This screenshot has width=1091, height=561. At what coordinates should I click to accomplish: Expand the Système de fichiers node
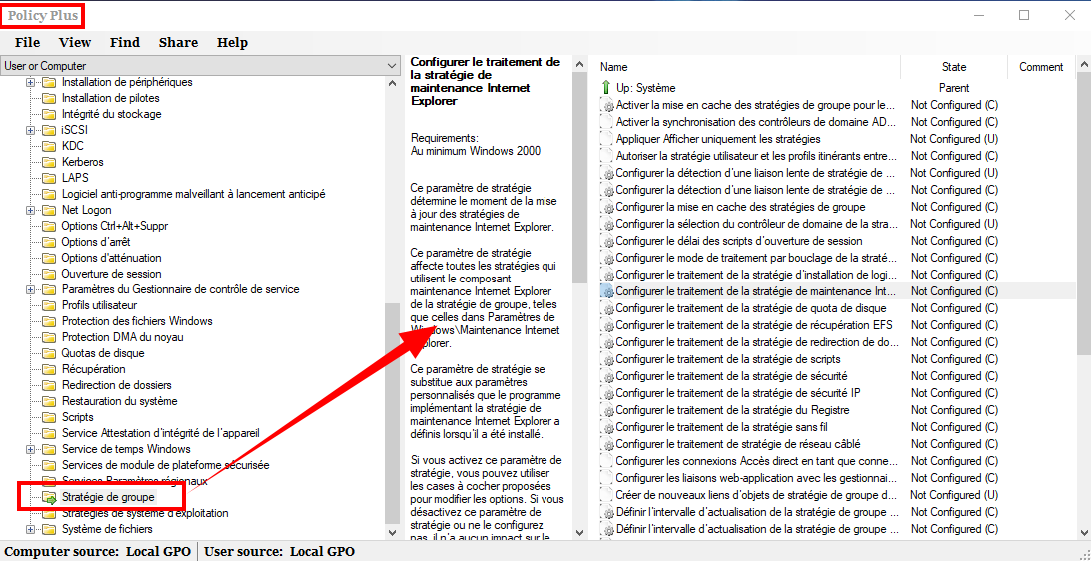pyautogui.click(x=30, y=529)
